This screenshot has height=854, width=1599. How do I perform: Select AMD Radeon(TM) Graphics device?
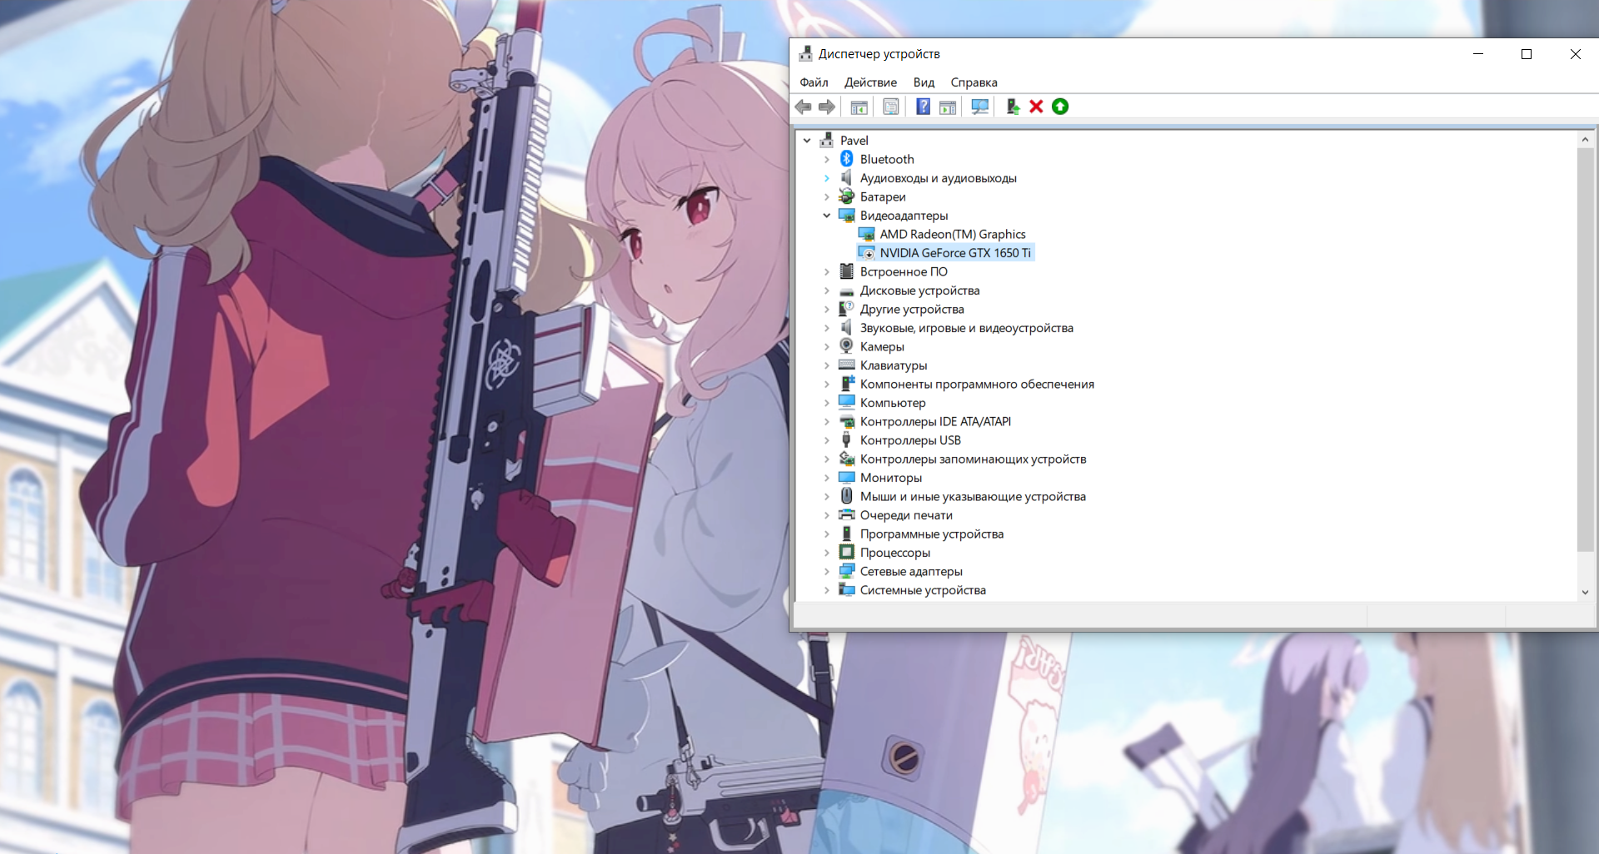pos(952,234)
